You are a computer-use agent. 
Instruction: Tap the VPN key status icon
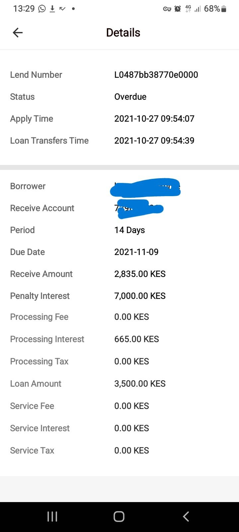pyautogui.click(x=167, y=9)
